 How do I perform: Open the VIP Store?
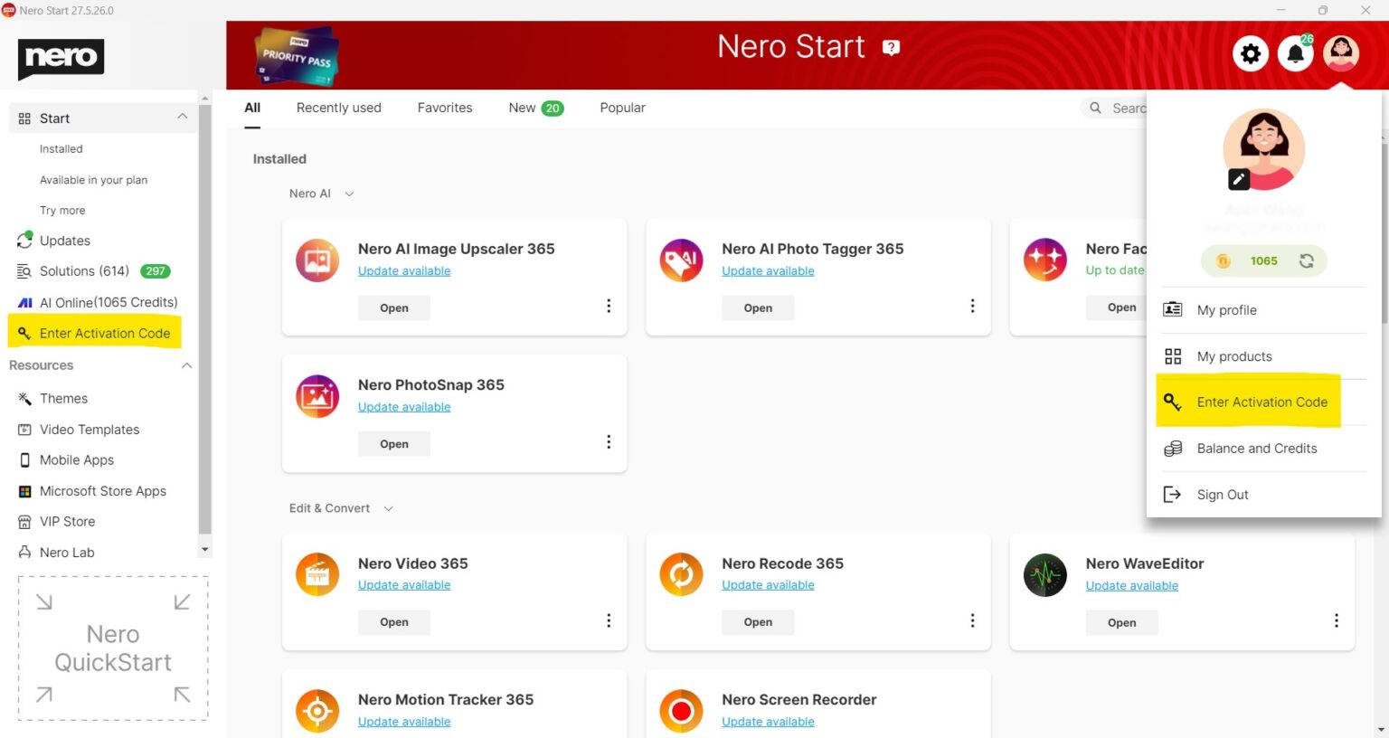coord(67,521)
